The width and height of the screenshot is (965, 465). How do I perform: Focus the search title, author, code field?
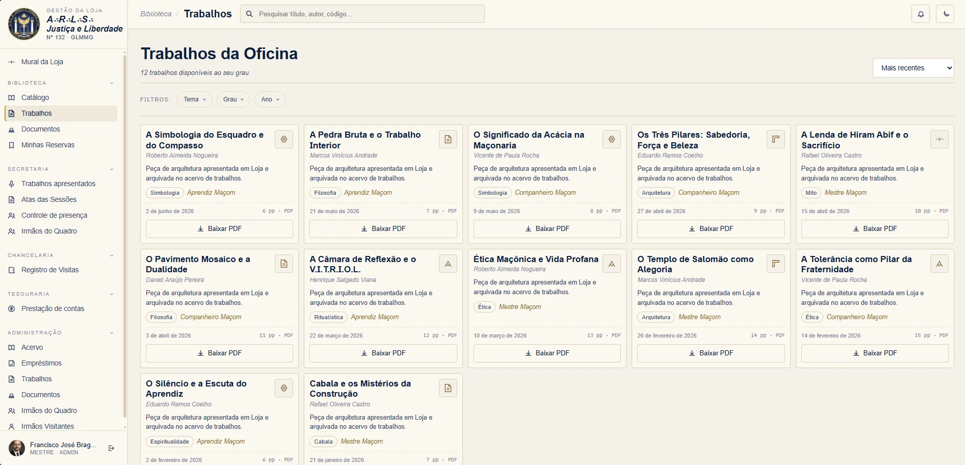coord(362,14)
